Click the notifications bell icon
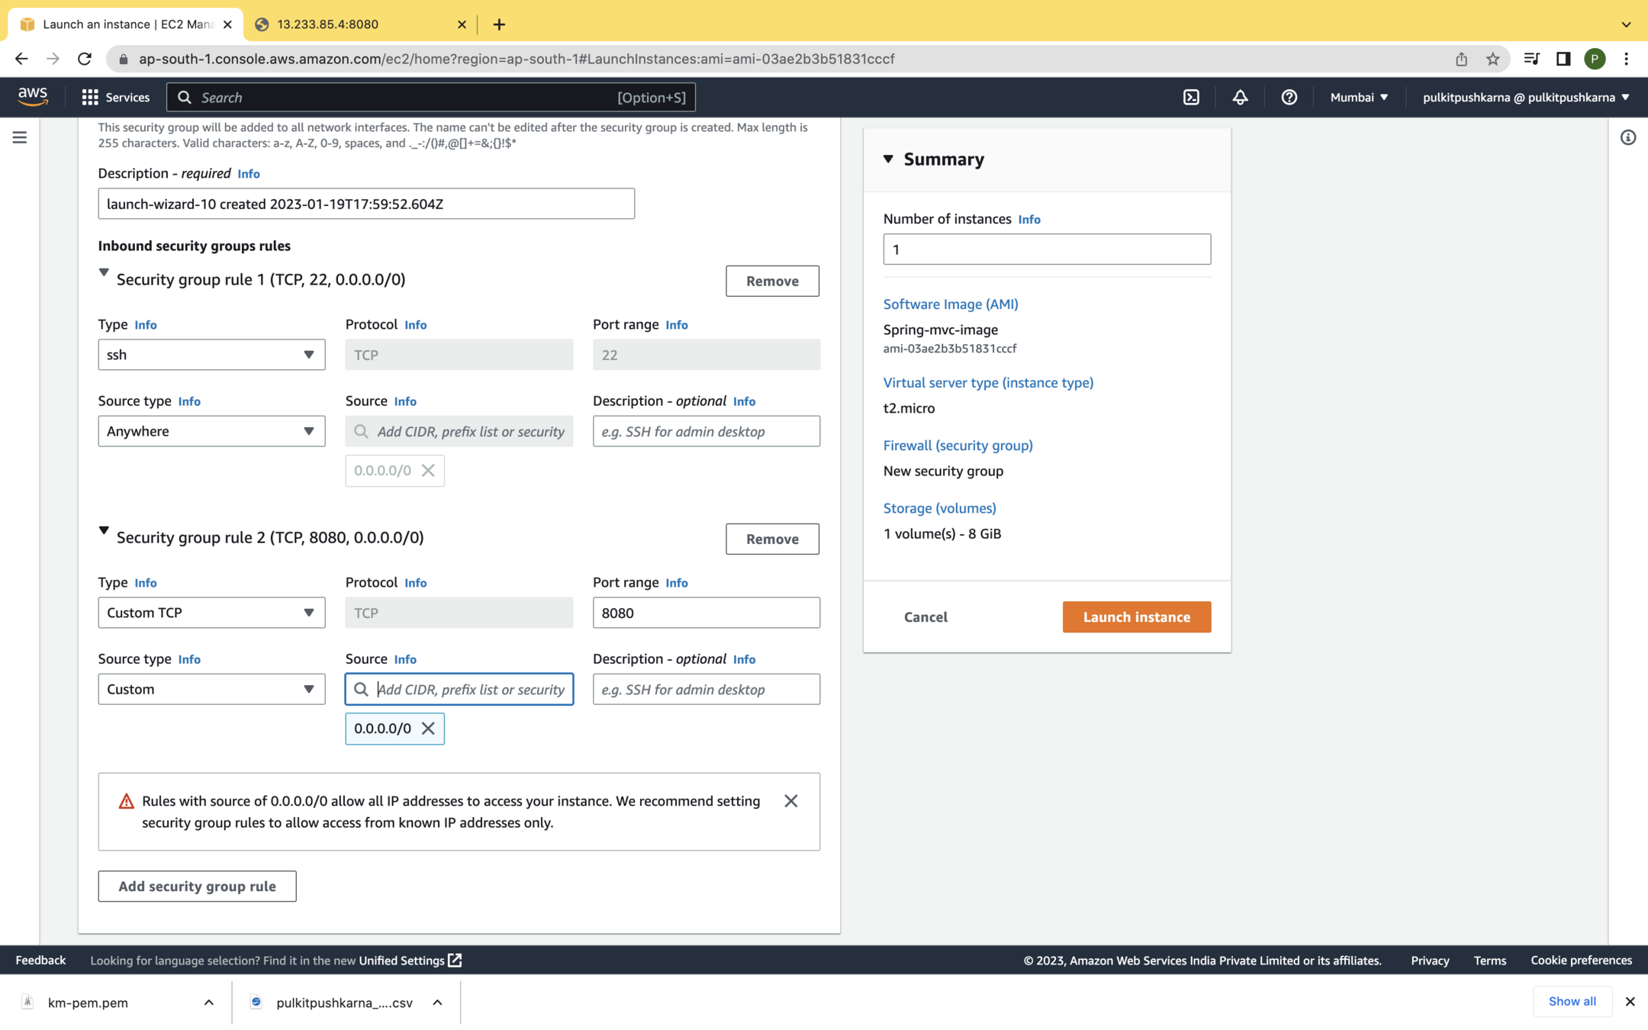1648x1030 pixels. [x=1240, y=97]
